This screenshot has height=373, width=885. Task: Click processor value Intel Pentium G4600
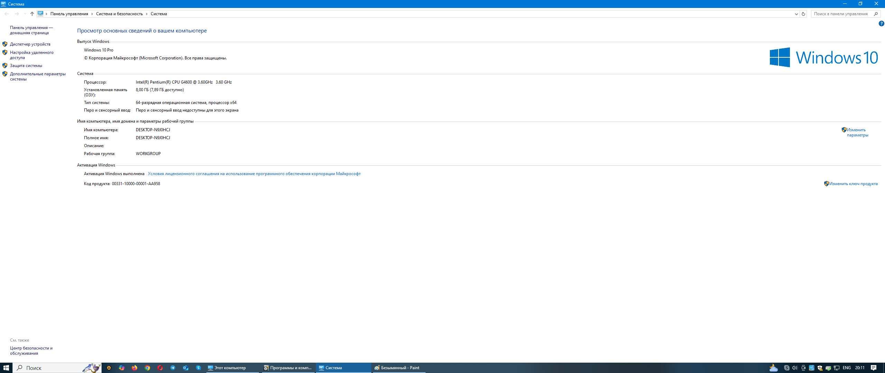tap(184, 82)
